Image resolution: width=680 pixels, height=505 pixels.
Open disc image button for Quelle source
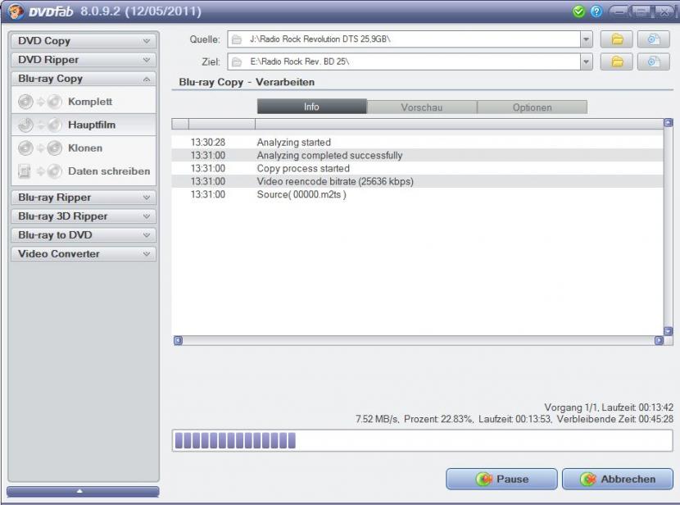pos(654,39)
